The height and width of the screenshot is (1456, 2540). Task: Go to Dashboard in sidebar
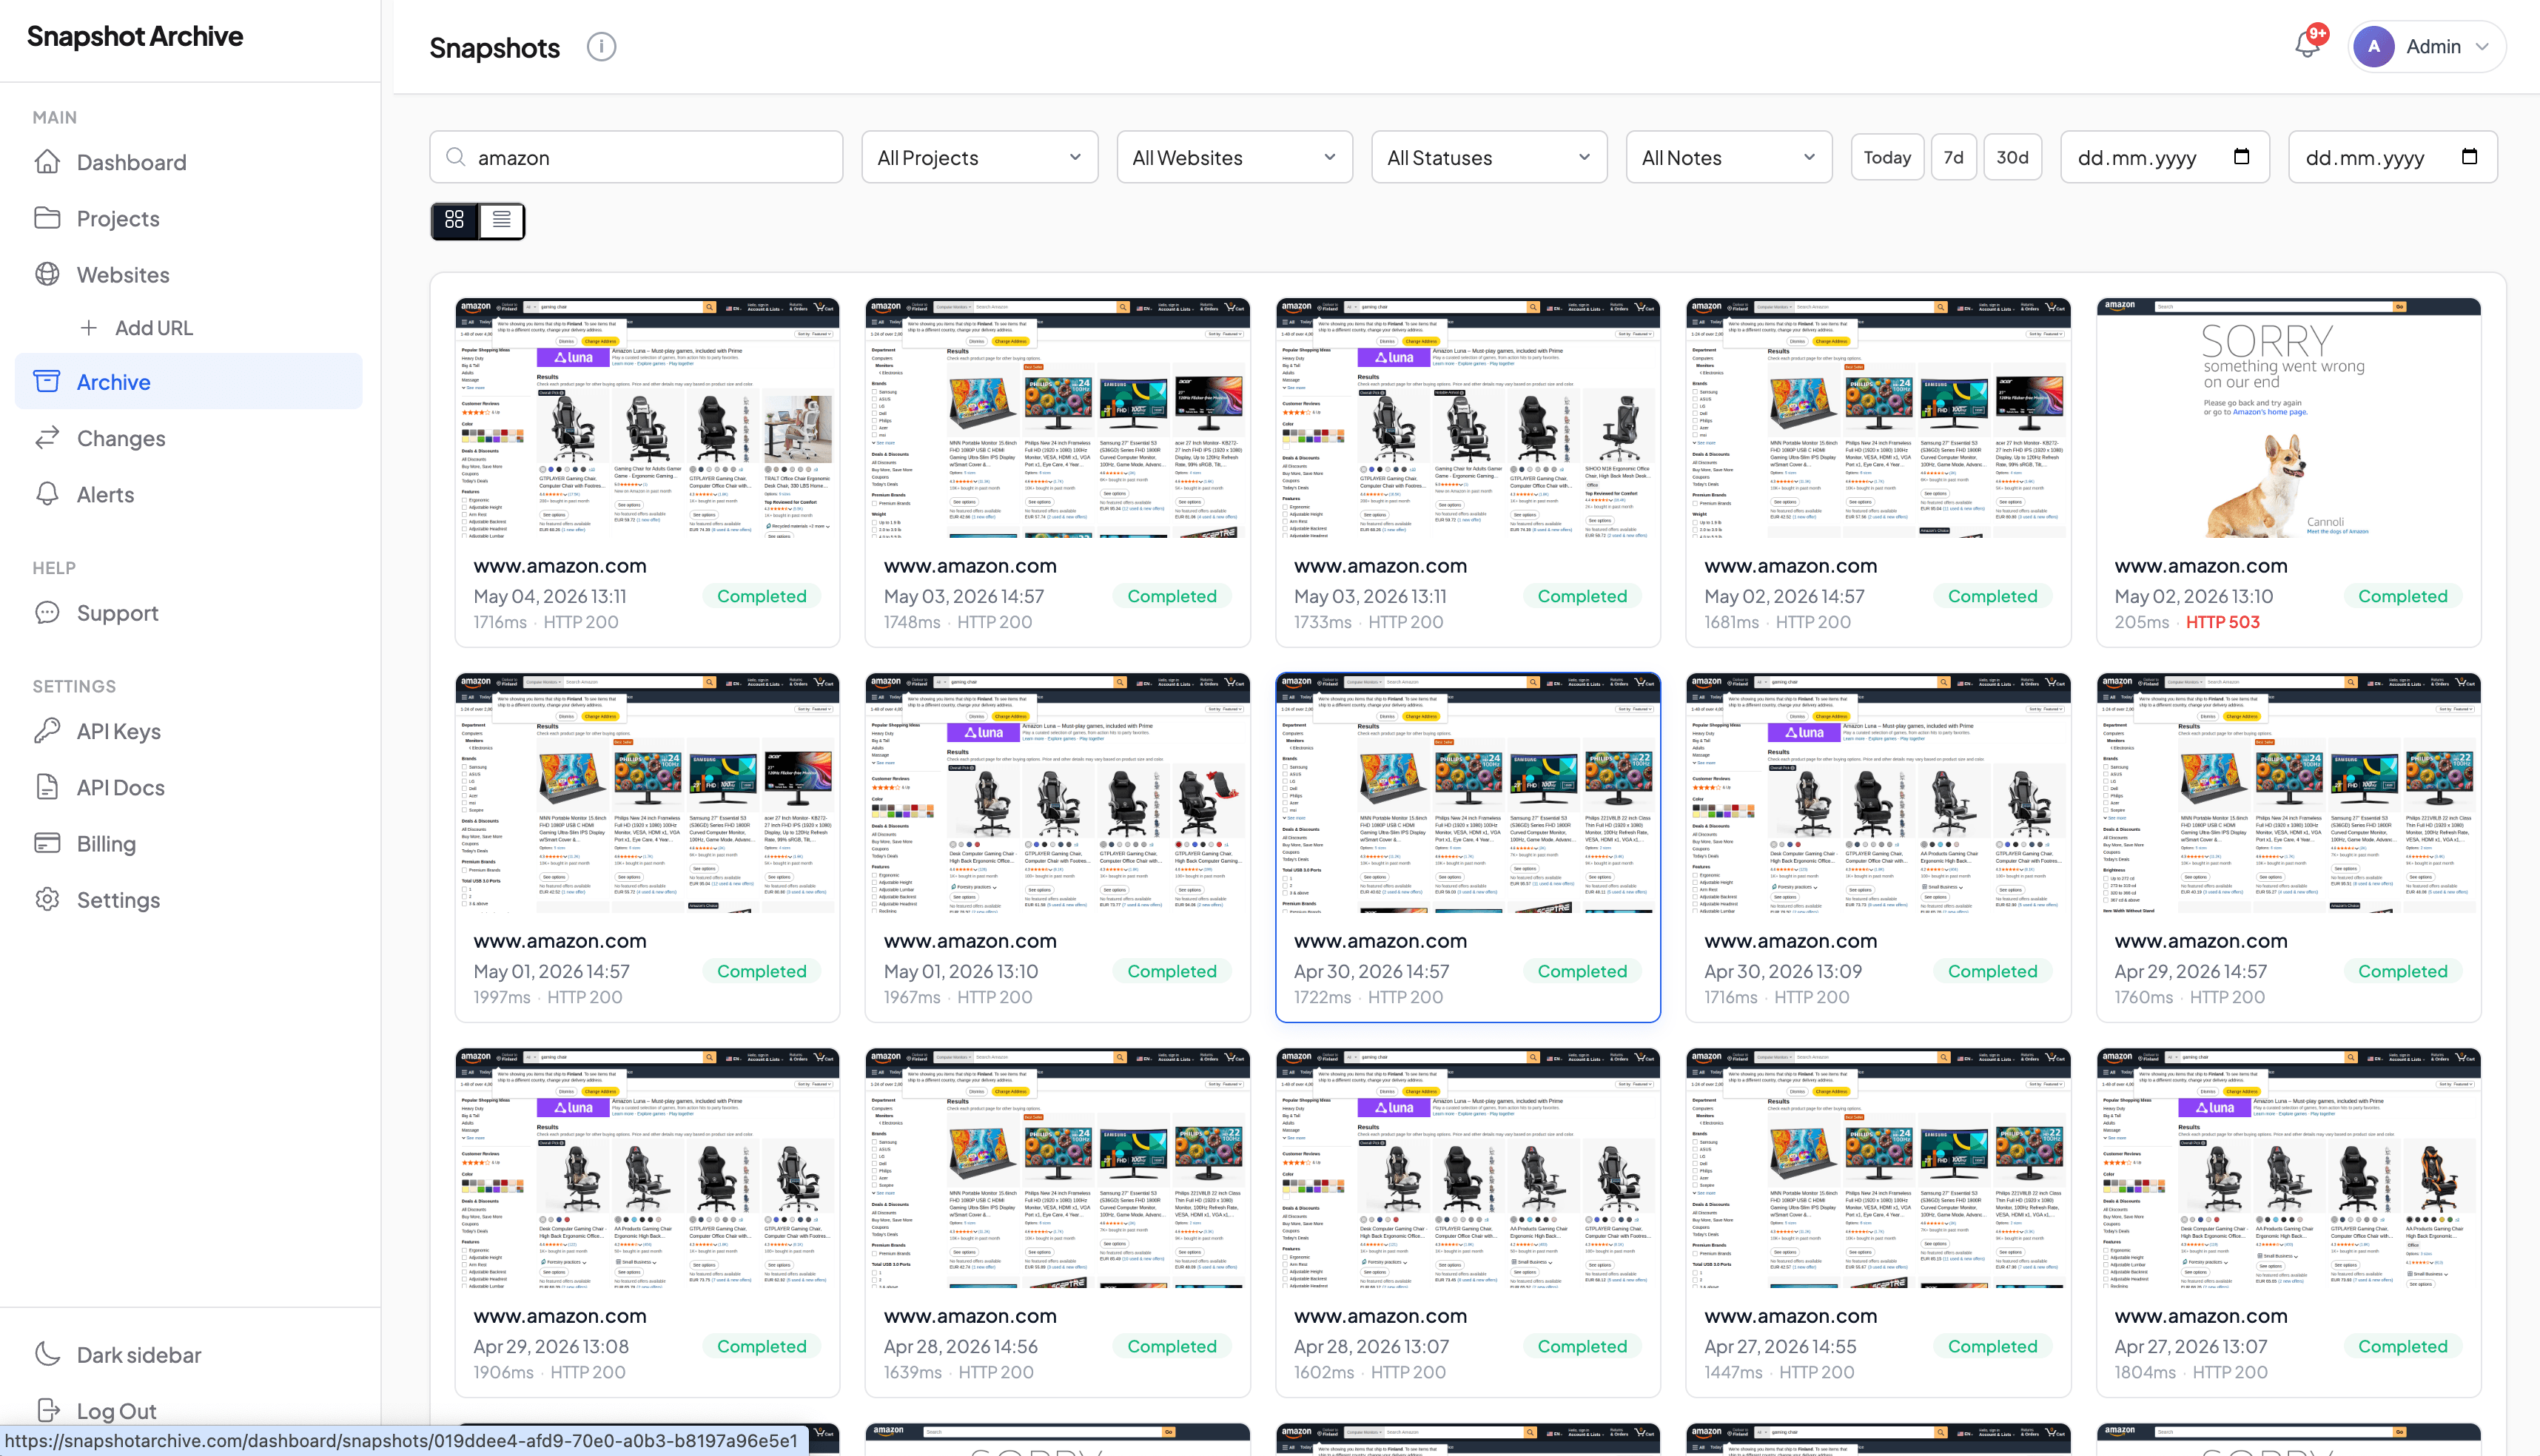(131, 162)
